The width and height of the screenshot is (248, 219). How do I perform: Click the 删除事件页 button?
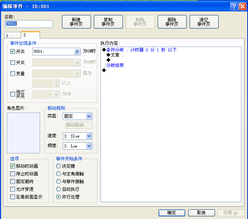point(172,22)
